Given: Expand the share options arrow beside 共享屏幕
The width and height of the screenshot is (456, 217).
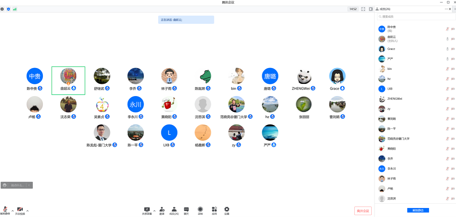Looking at the screenshot, I should pyautogui.click(x=154, y=211).
